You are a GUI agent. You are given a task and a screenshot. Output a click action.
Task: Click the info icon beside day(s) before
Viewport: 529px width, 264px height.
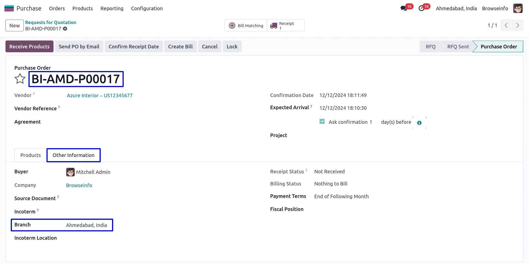[419, 123]
